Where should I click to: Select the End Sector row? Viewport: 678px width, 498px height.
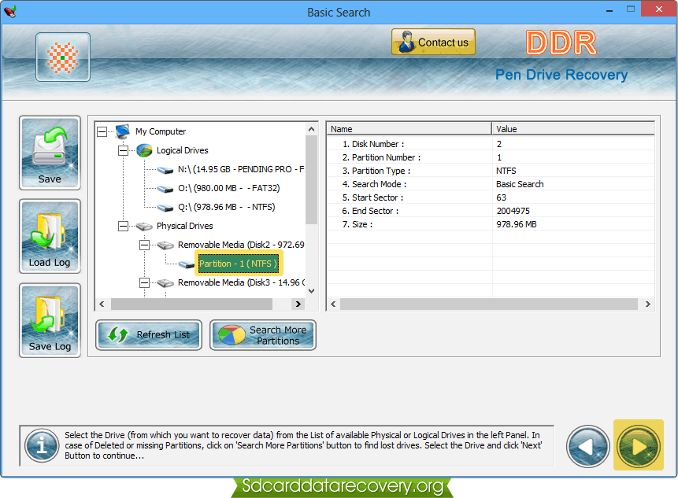[491, 211]
